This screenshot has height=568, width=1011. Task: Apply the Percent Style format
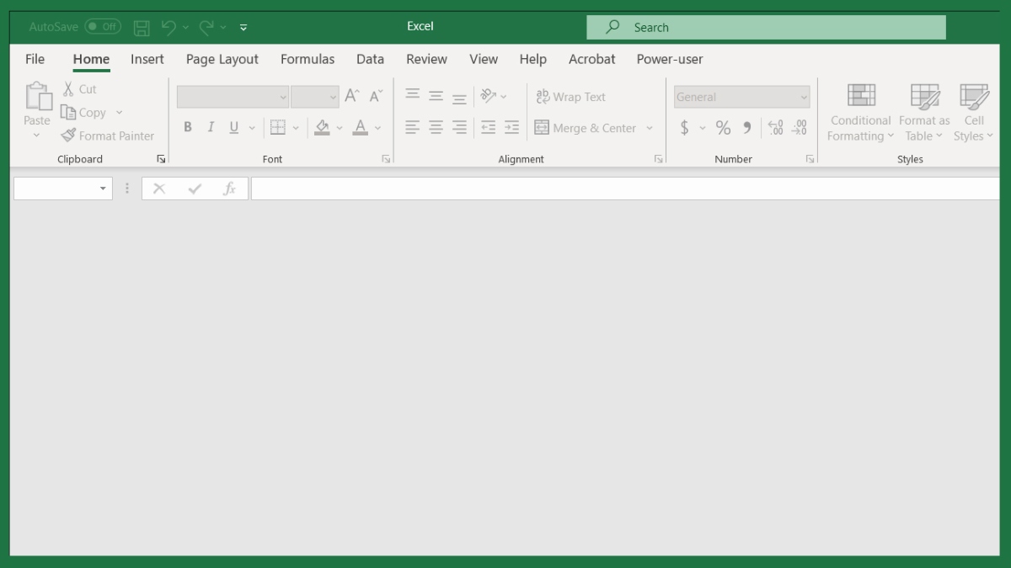pos(723,128)
